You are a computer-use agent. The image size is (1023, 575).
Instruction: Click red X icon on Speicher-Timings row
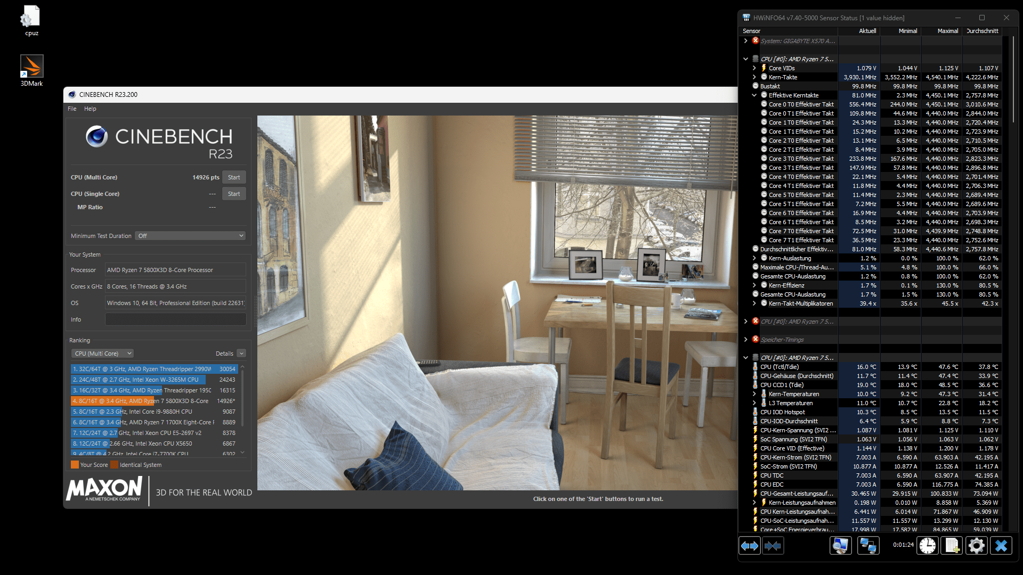point(755,339)
